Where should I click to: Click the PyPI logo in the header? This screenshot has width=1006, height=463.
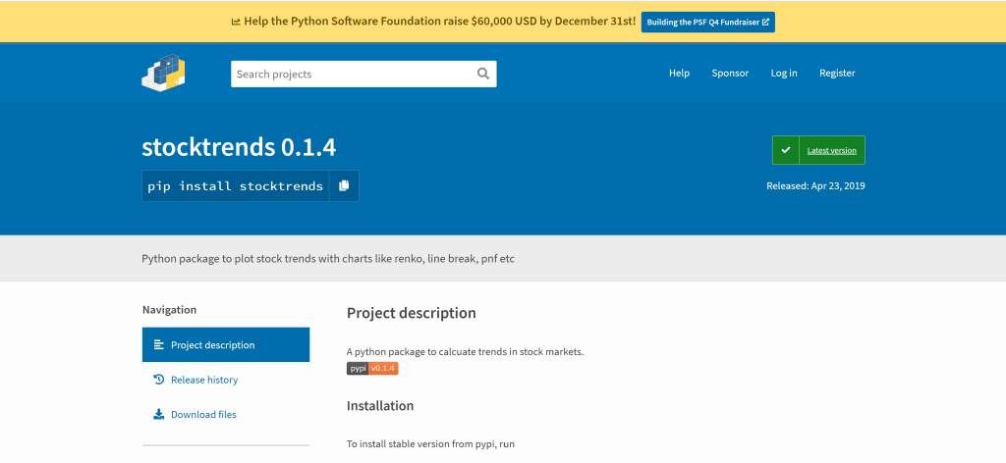pos(163,74)
